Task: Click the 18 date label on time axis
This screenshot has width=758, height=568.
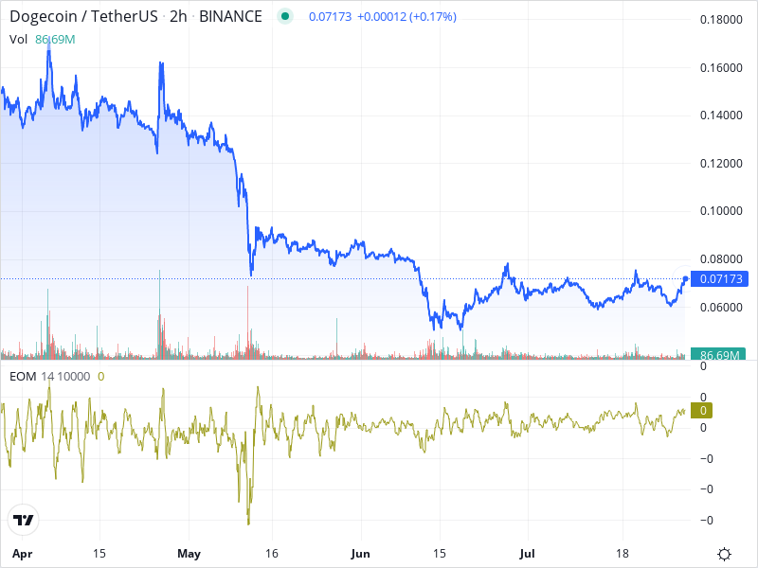Action: [x=623, y=554]
